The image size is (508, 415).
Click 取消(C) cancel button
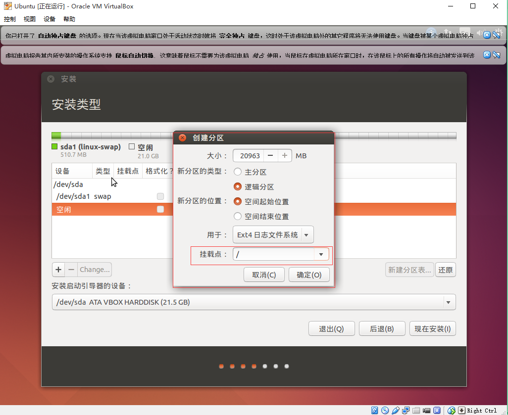[x=264, y=275]
